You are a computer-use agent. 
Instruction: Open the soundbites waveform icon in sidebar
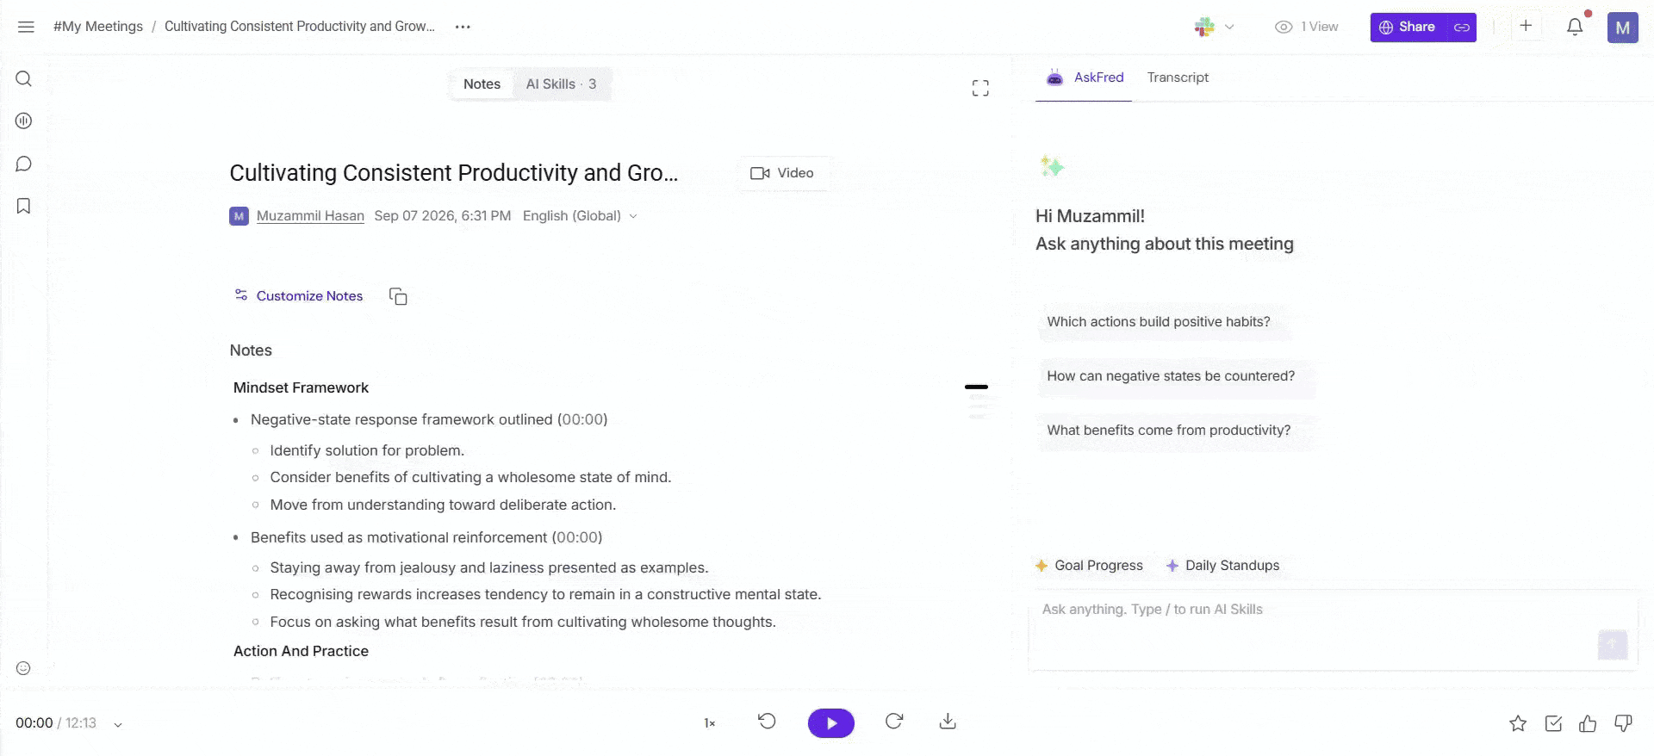click(x=24, y=121)
